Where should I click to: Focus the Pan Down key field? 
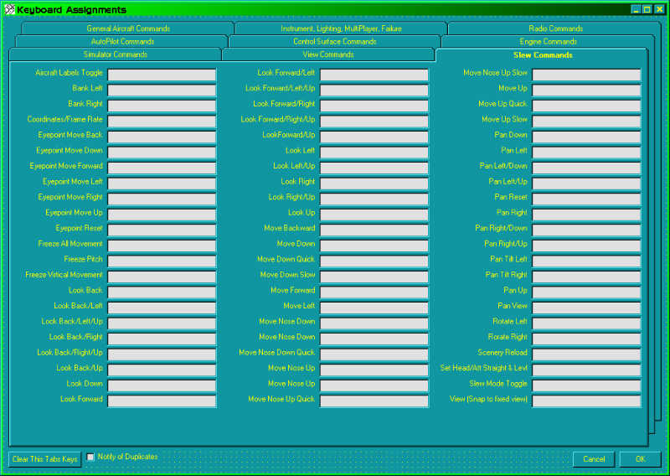(586, 137)
